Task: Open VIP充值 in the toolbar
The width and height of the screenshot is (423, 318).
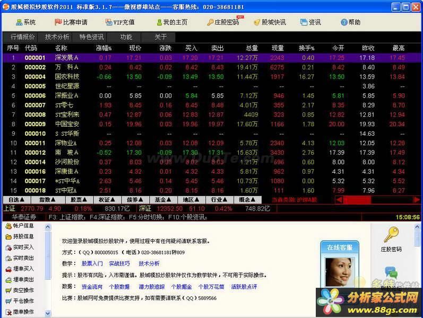Action: [120, 22]
